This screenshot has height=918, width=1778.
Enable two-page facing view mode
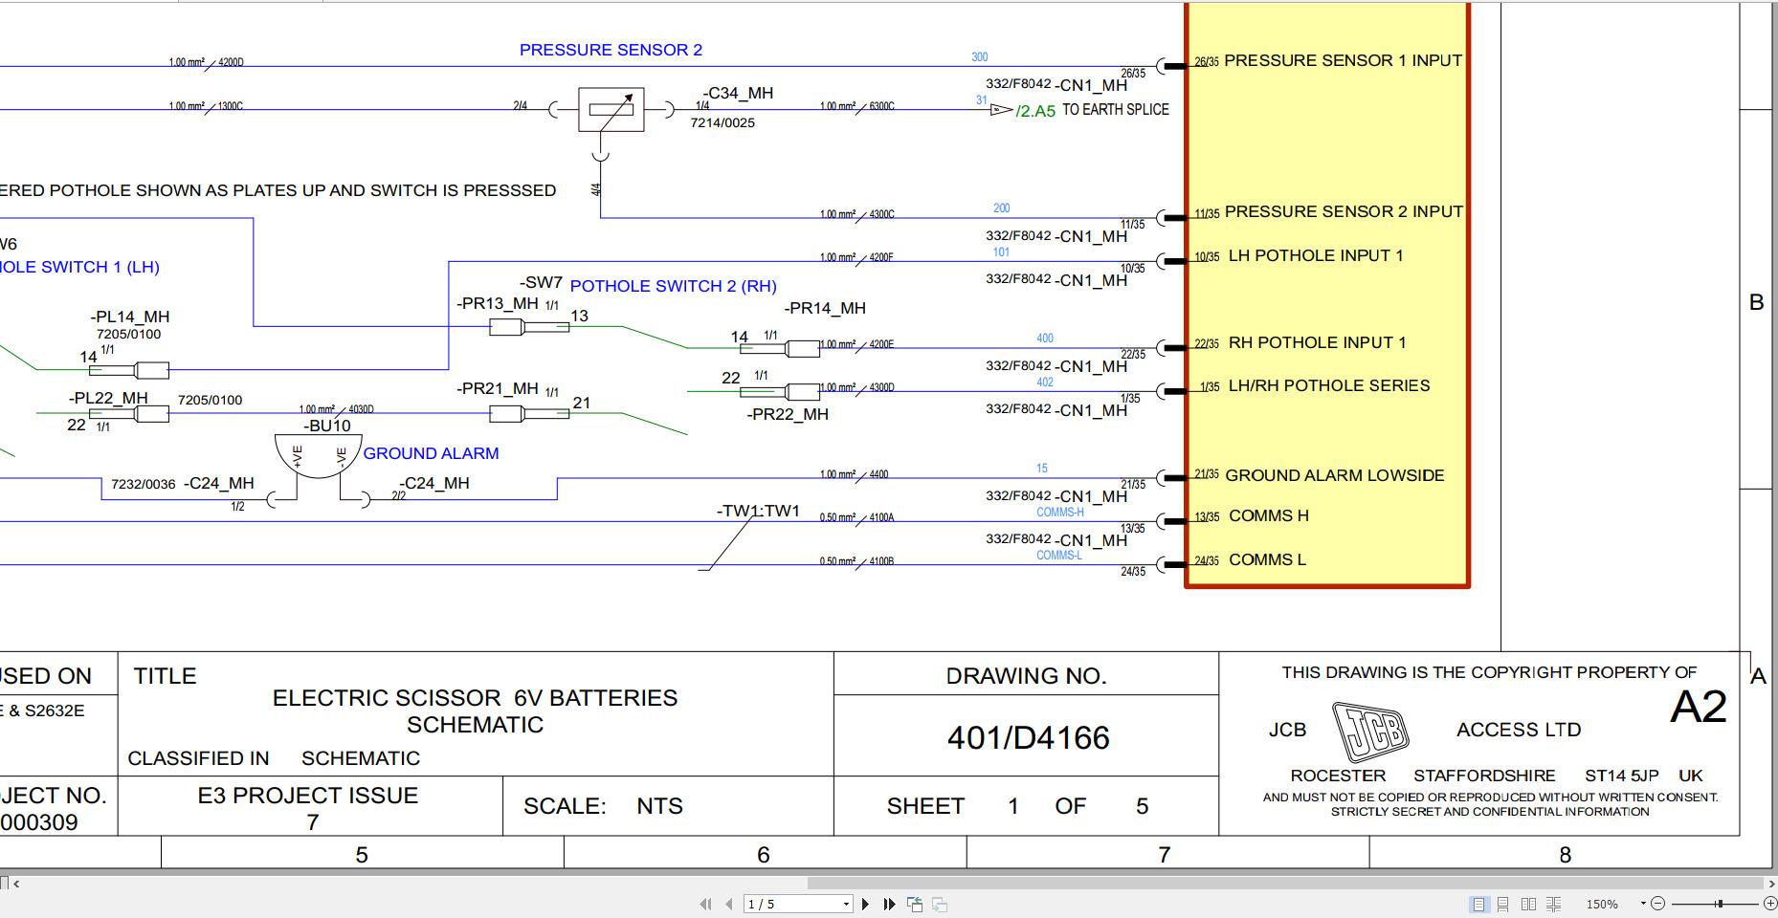point(1528,904)
